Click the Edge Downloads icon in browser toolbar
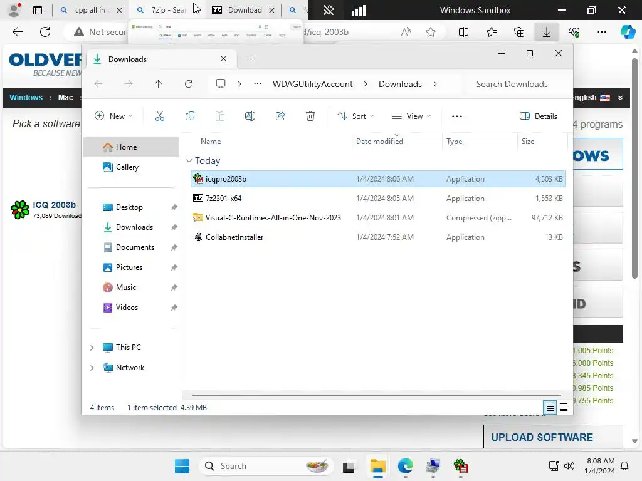Screen dimensions: 642x481 pos(547,32)
